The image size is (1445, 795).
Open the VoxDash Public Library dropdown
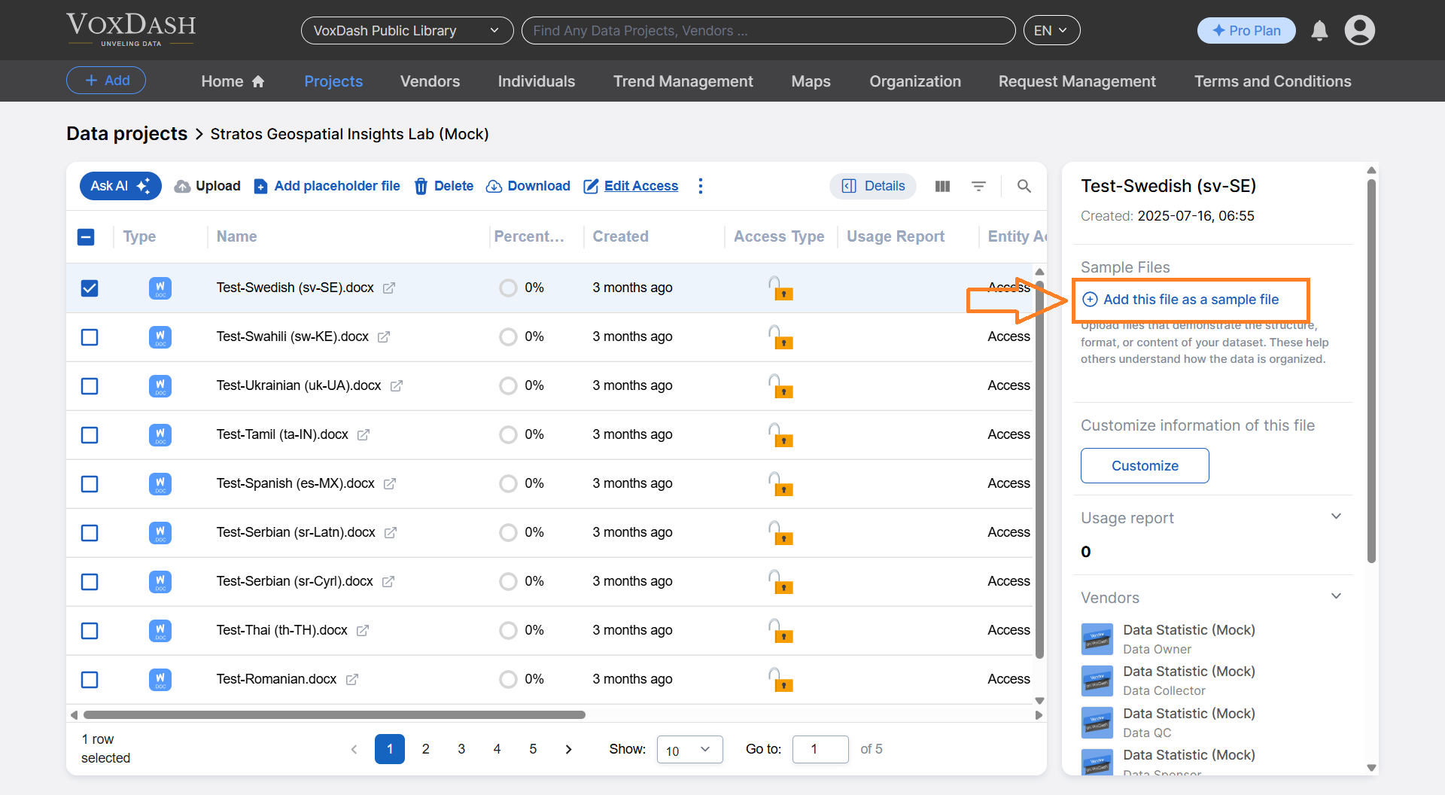point(406,30)
